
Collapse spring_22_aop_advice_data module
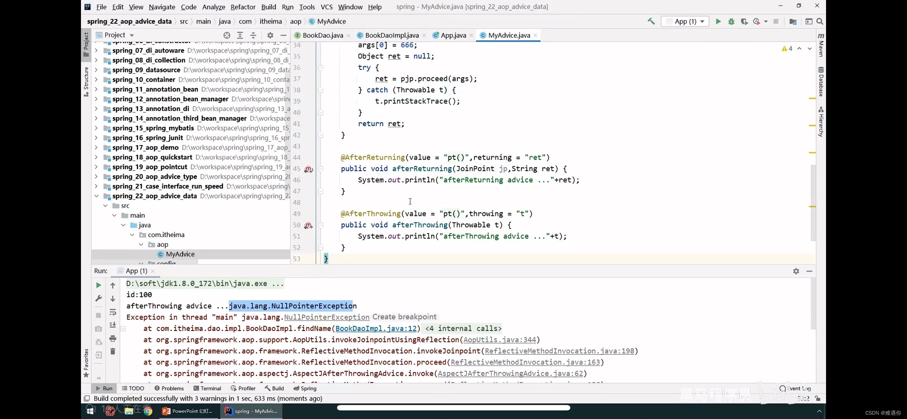tap(96, 196)
